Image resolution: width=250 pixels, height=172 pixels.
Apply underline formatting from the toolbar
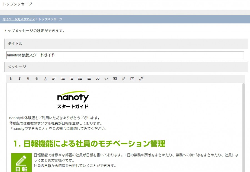click(28, 79)
